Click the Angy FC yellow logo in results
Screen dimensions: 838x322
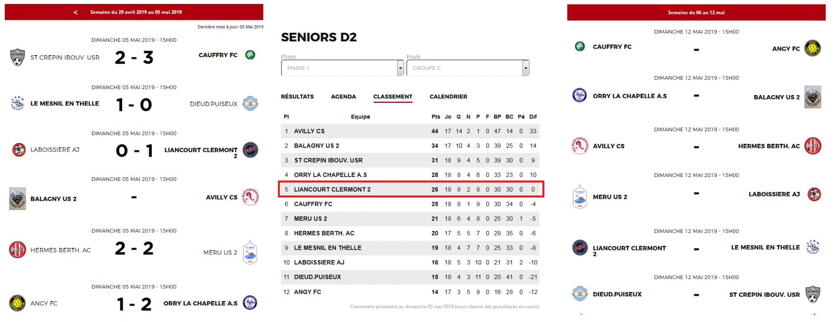(17, 303)
